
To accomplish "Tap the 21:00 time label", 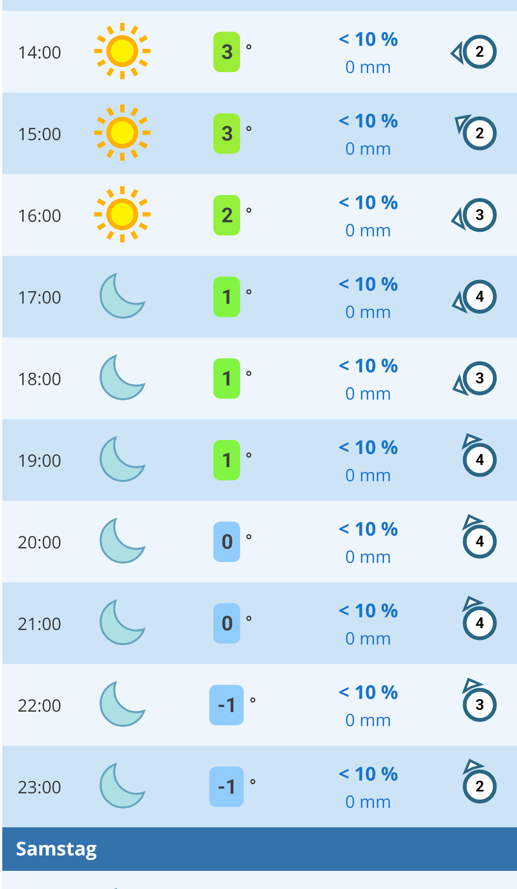I will [x=39, y=624].
